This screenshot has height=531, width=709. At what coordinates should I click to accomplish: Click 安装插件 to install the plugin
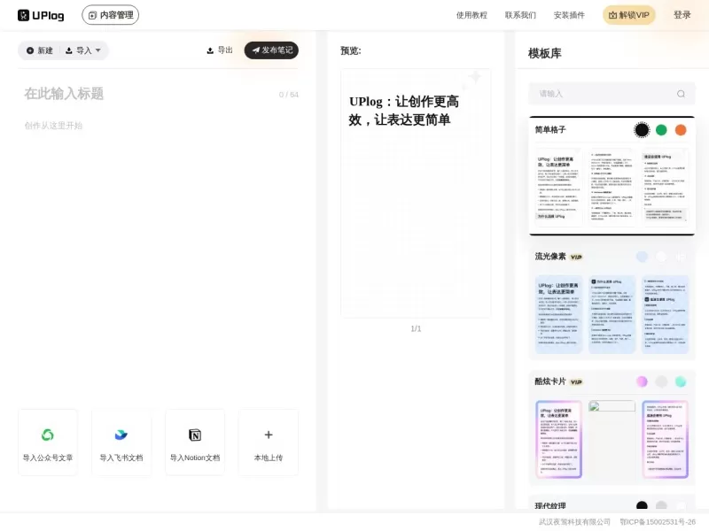point(570,14)
